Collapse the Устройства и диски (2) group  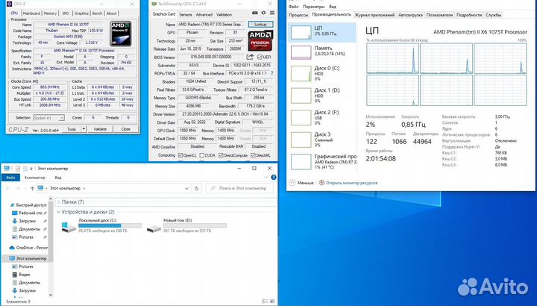[58, 212]
